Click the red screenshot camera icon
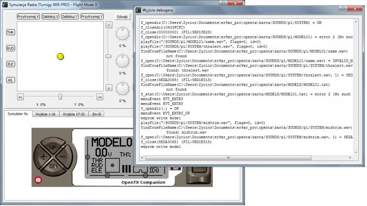The width and height of the screenshot is (367, 206). (x=39, y=180)
